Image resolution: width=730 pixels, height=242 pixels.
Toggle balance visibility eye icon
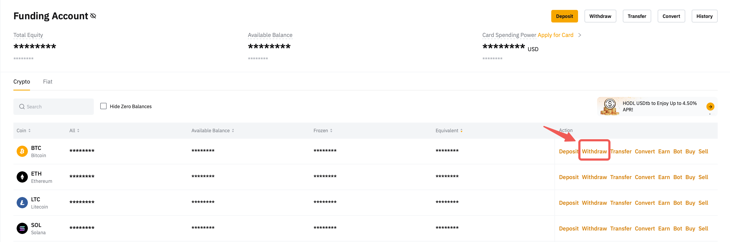coord(93,16)
